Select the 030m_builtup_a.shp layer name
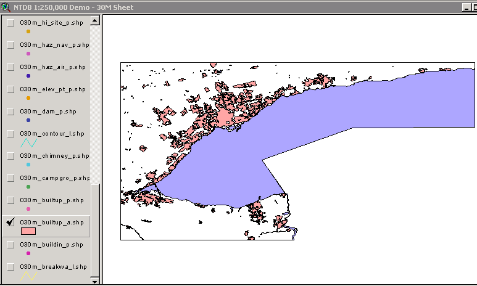 [52, 223]
